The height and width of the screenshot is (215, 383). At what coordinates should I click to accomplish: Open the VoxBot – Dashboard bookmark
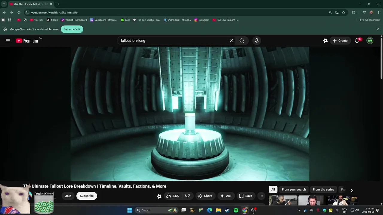tap(74, 20)
